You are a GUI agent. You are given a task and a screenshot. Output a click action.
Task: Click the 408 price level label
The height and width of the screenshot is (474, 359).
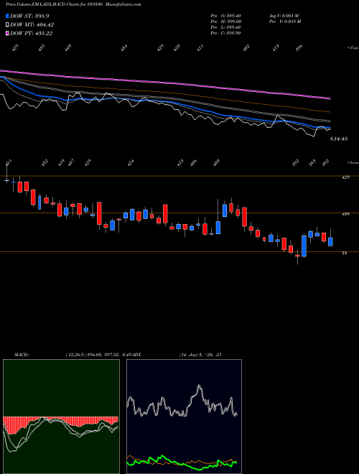[x=345, y=214]
